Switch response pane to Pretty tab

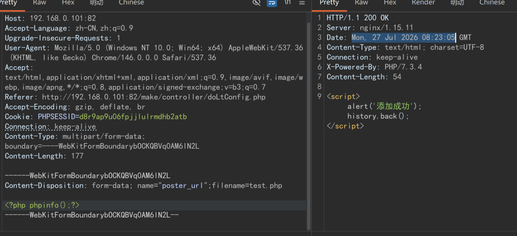click(x=329, y=3)
